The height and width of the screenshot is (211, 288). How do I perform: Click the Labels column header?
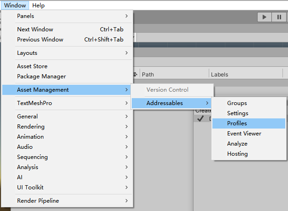246,74
